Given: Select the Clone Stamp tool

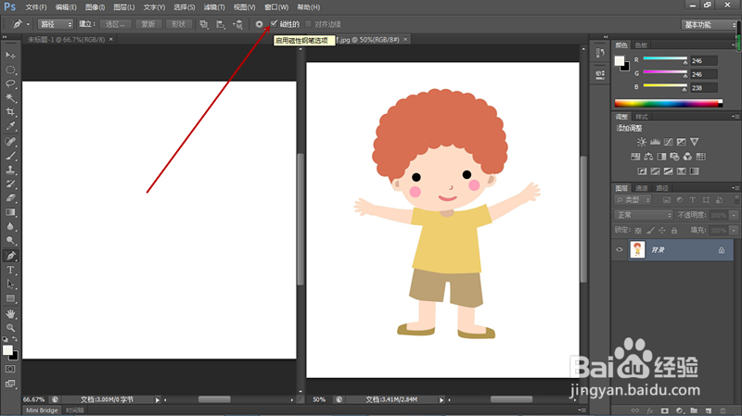Looking at the screenshot, I should coord(10,170).
